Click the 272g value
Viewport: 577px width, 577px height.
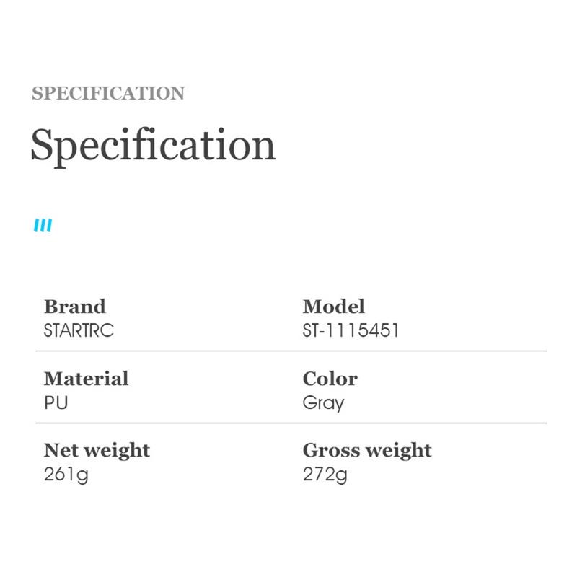coord(325,475)
